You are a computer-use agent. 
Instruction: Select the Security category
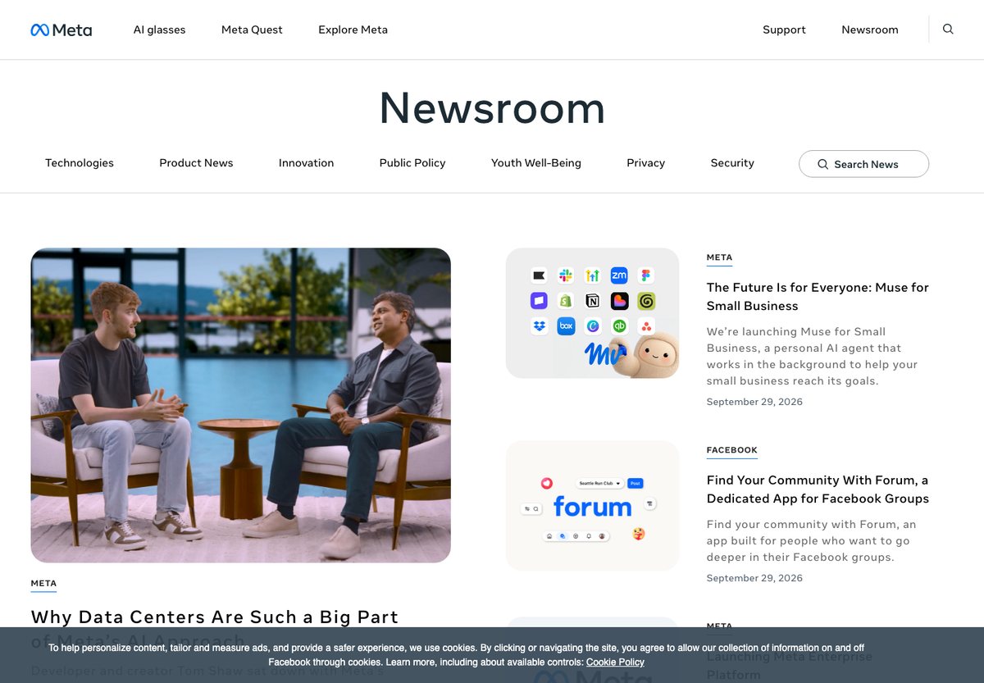click(732, 163)
